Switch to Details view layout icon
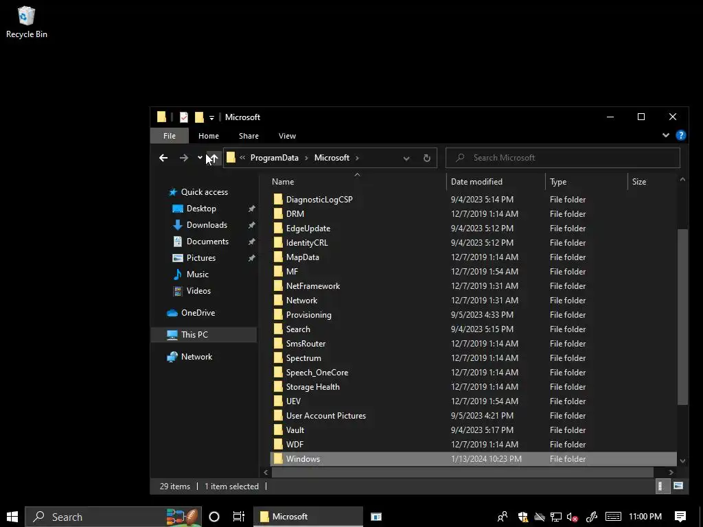This screenshot has width=703, height=527. 661,487
